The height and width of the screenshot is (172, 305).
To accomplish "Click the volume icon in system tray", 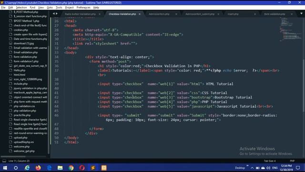I will pyautogui.click(x=268, y=168).
